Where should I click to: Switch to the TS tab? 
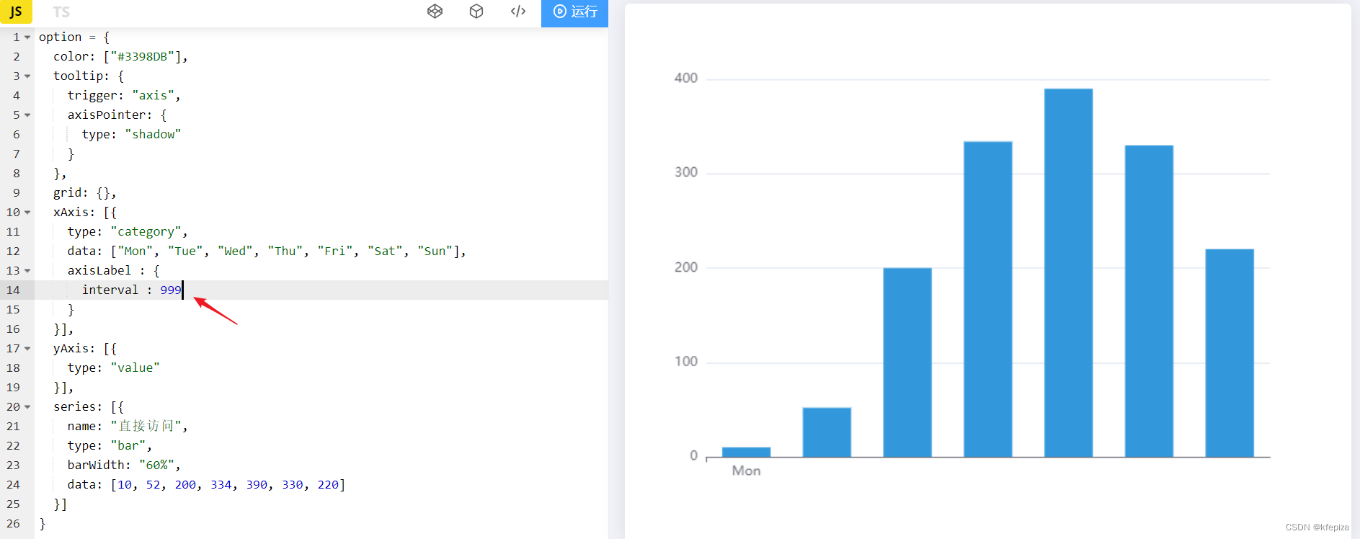click(x=61, y=12)
